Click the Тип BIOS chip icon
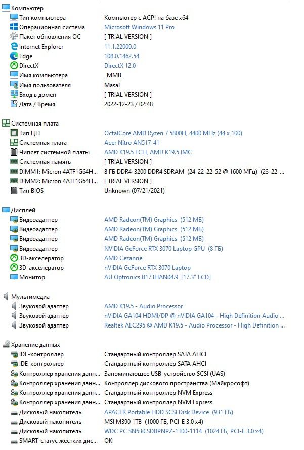 [x=14, y=190]
